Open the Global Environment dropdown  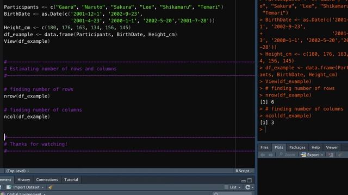(26, 194)
